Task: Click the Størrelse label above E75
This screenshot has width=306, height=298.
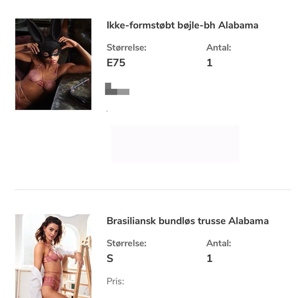Action: pyautogui.click(x=126, y=48)
